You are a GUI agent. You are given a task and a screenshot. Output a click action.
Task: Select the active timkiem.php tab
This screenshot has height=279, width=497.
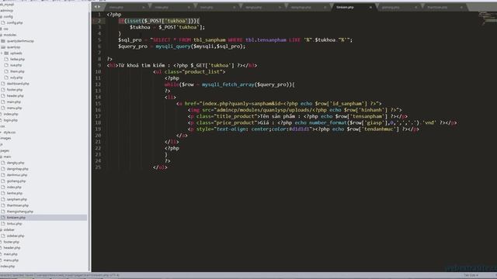tap(353, 7)
